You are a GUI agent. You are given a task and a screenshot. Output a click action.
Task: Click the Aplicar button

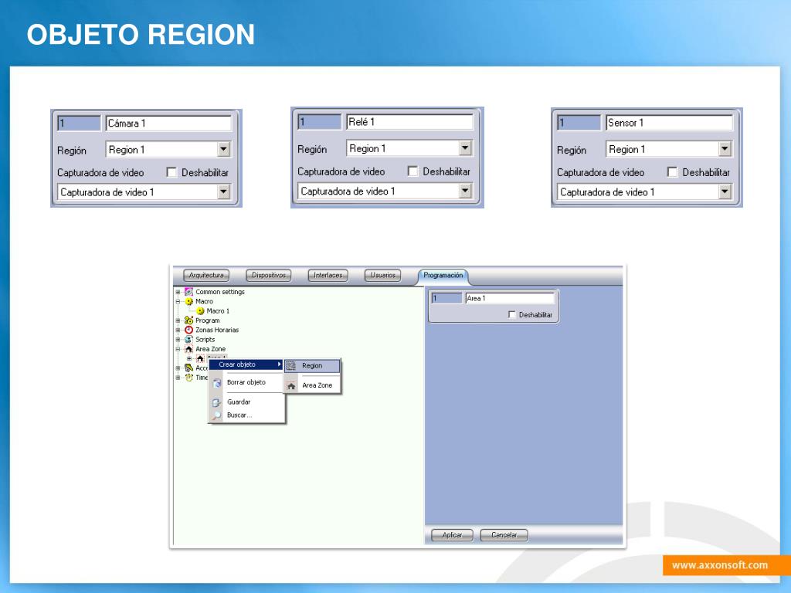click(x=452, y=535)
